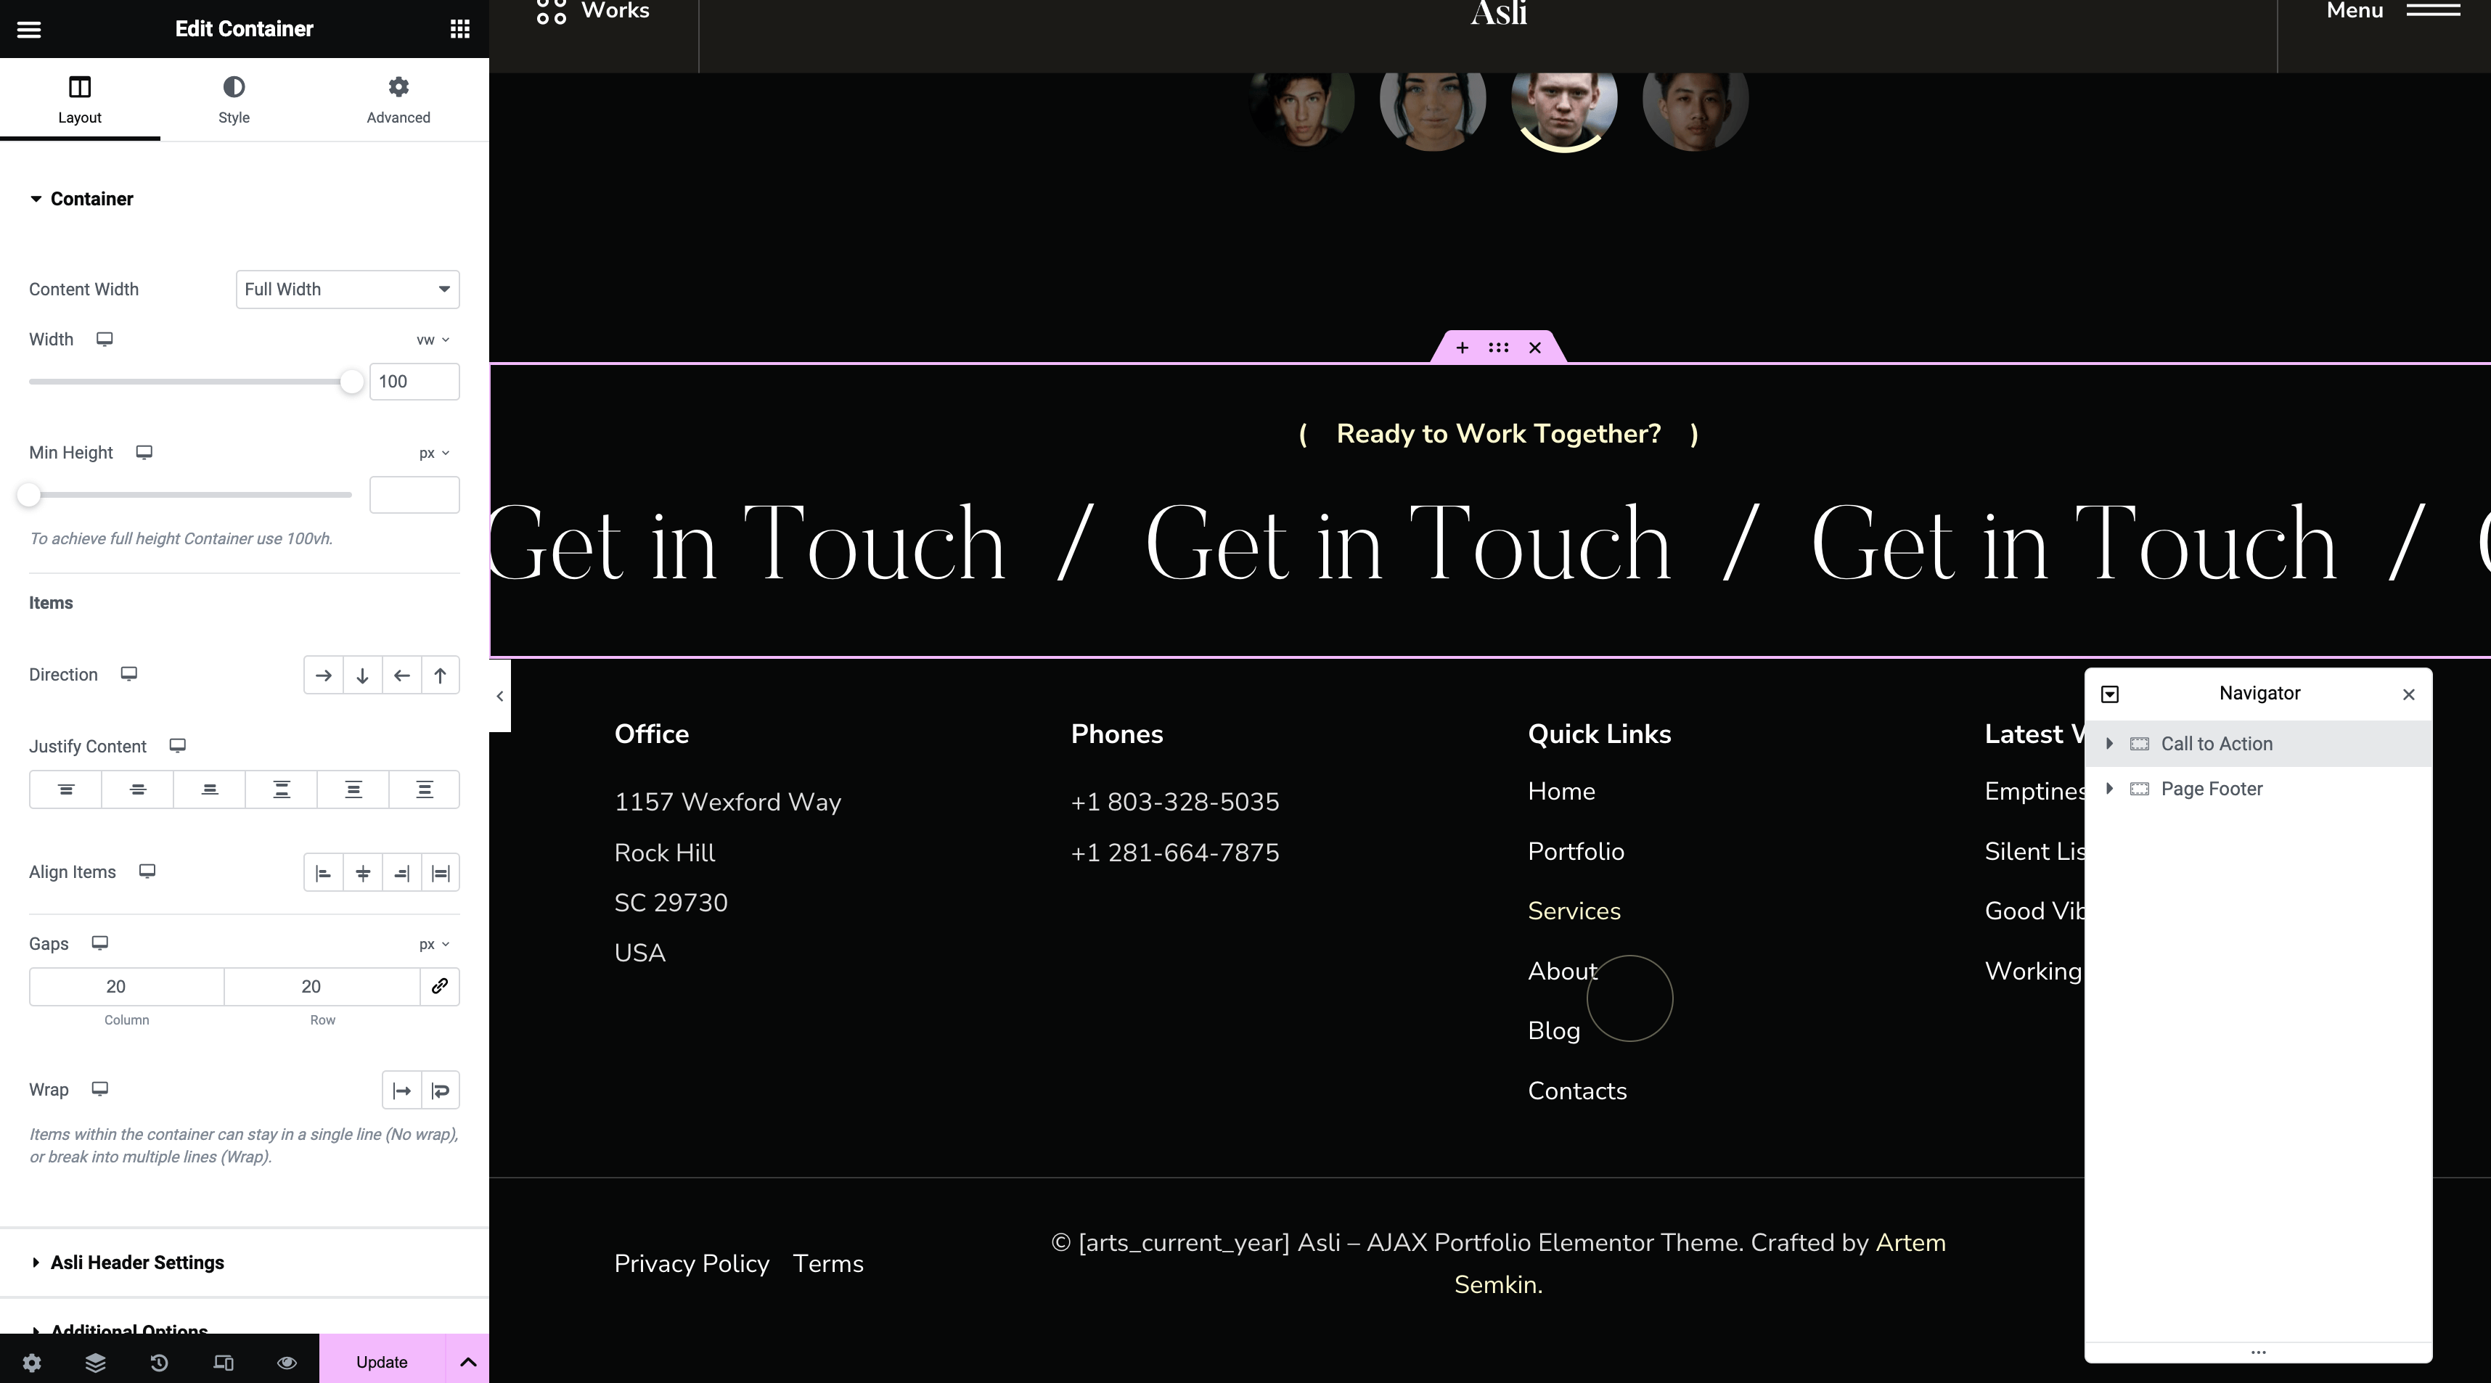This screenshot has height=1383, width=2491.
Task: Click the add container plus icon
Action: [1462, 348]
